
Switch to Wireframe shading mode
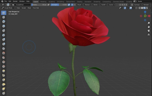click(140, 8)
